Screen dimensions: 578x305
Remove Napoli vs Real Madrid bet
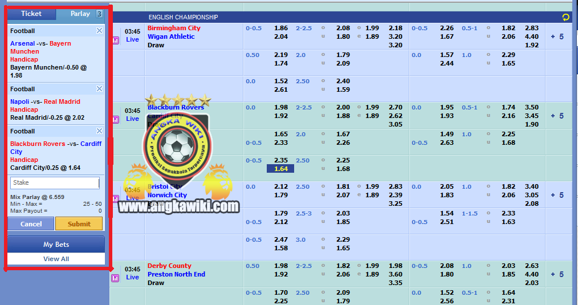tap(99, 88)
